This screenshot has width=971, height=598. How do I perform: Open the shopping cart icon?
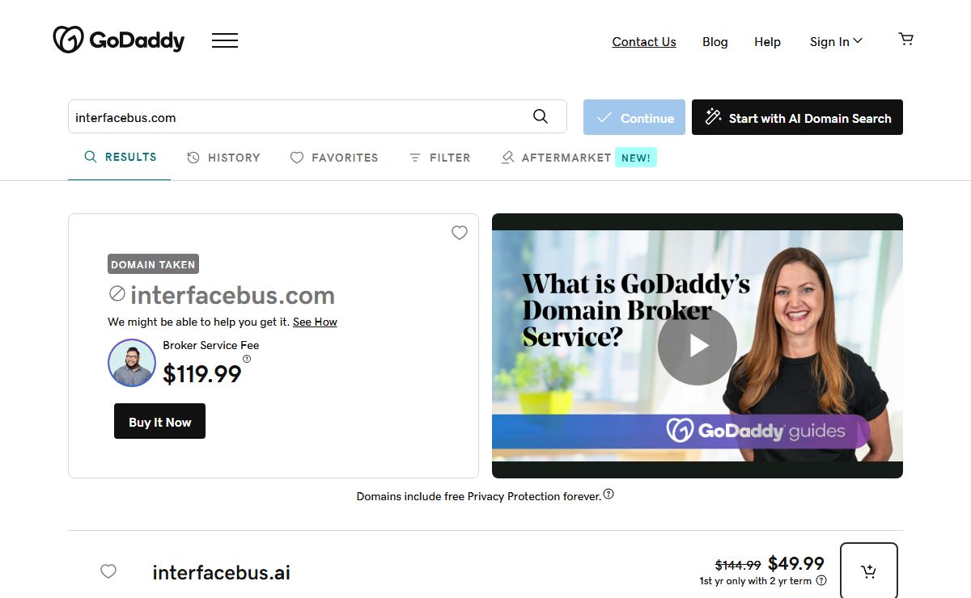[906, 39]
